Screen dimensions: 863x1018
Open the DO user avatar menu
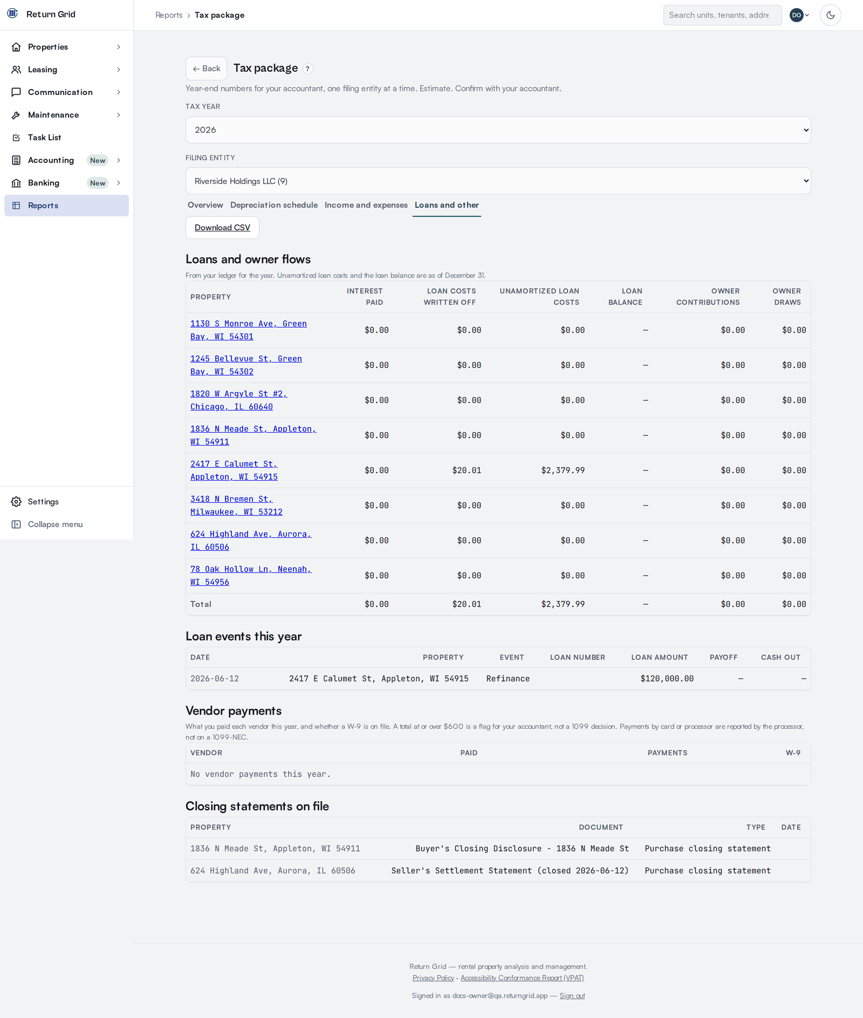799,15
